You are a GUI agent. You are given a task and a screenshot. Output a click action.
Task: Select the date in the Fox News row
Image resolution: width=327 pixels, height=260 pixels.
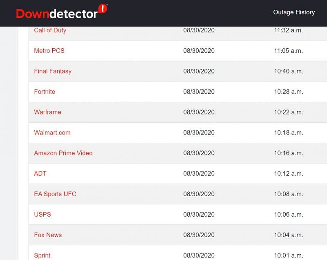click(x=199, y=235)
